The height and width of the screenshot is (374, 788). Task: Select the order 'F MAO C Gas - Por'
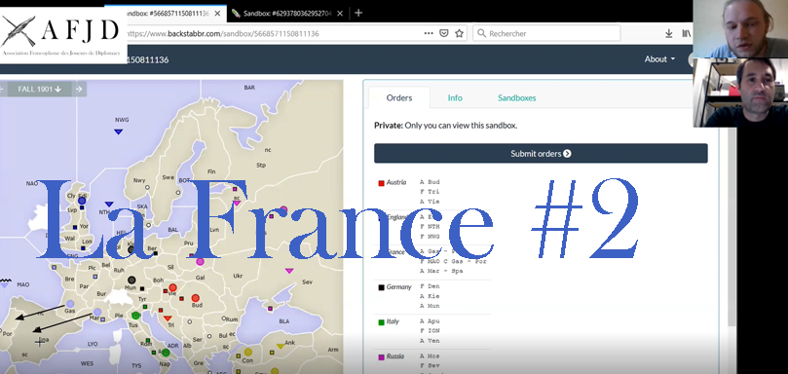[453, 261]
